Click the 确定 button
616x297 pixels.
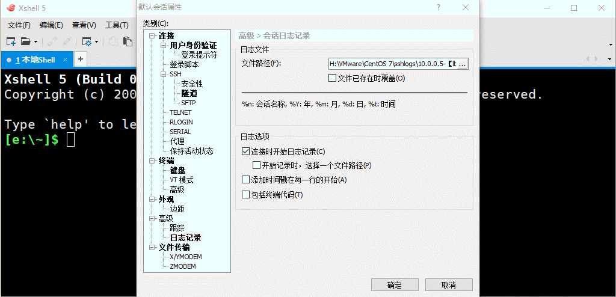click(x=395, y=285)
